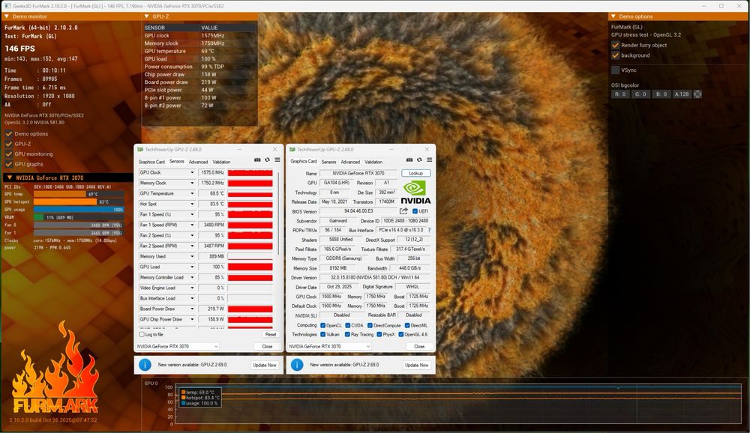Open the Validation tab in Sensors window

point(221,162)
